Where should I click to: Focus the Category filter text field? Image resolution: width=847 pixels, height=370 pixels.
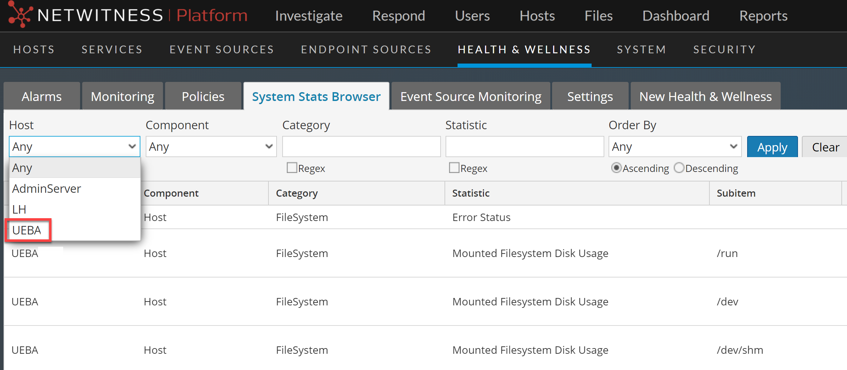pos(361,147)
